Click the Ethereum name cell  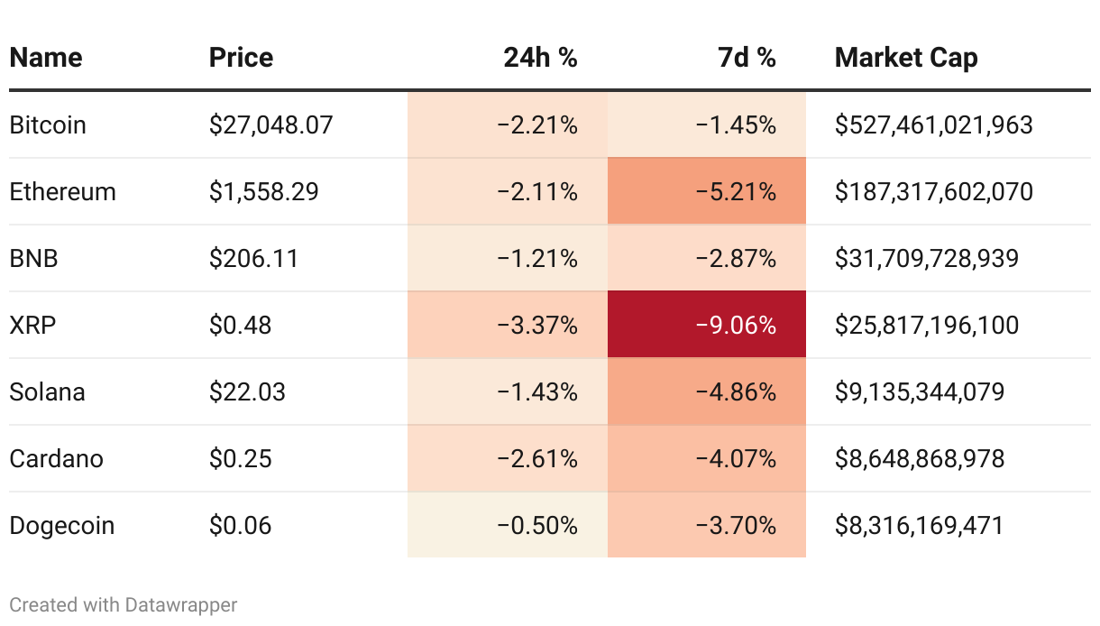click(63, 191)
